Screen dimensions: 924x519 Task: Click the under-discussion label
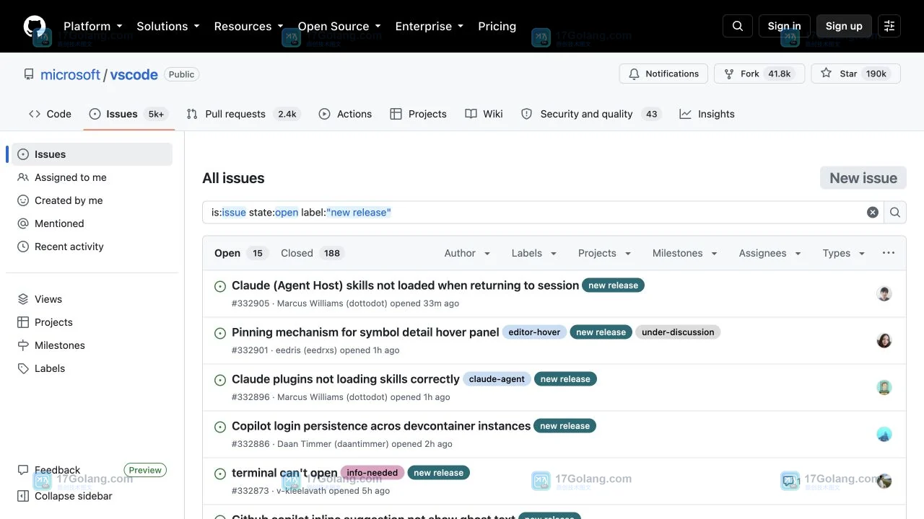coord(678,332)
